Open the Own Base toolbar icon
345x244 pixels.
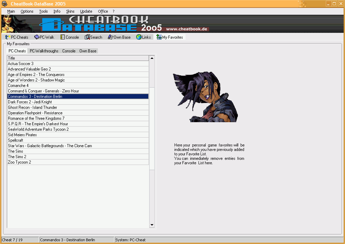110,37
